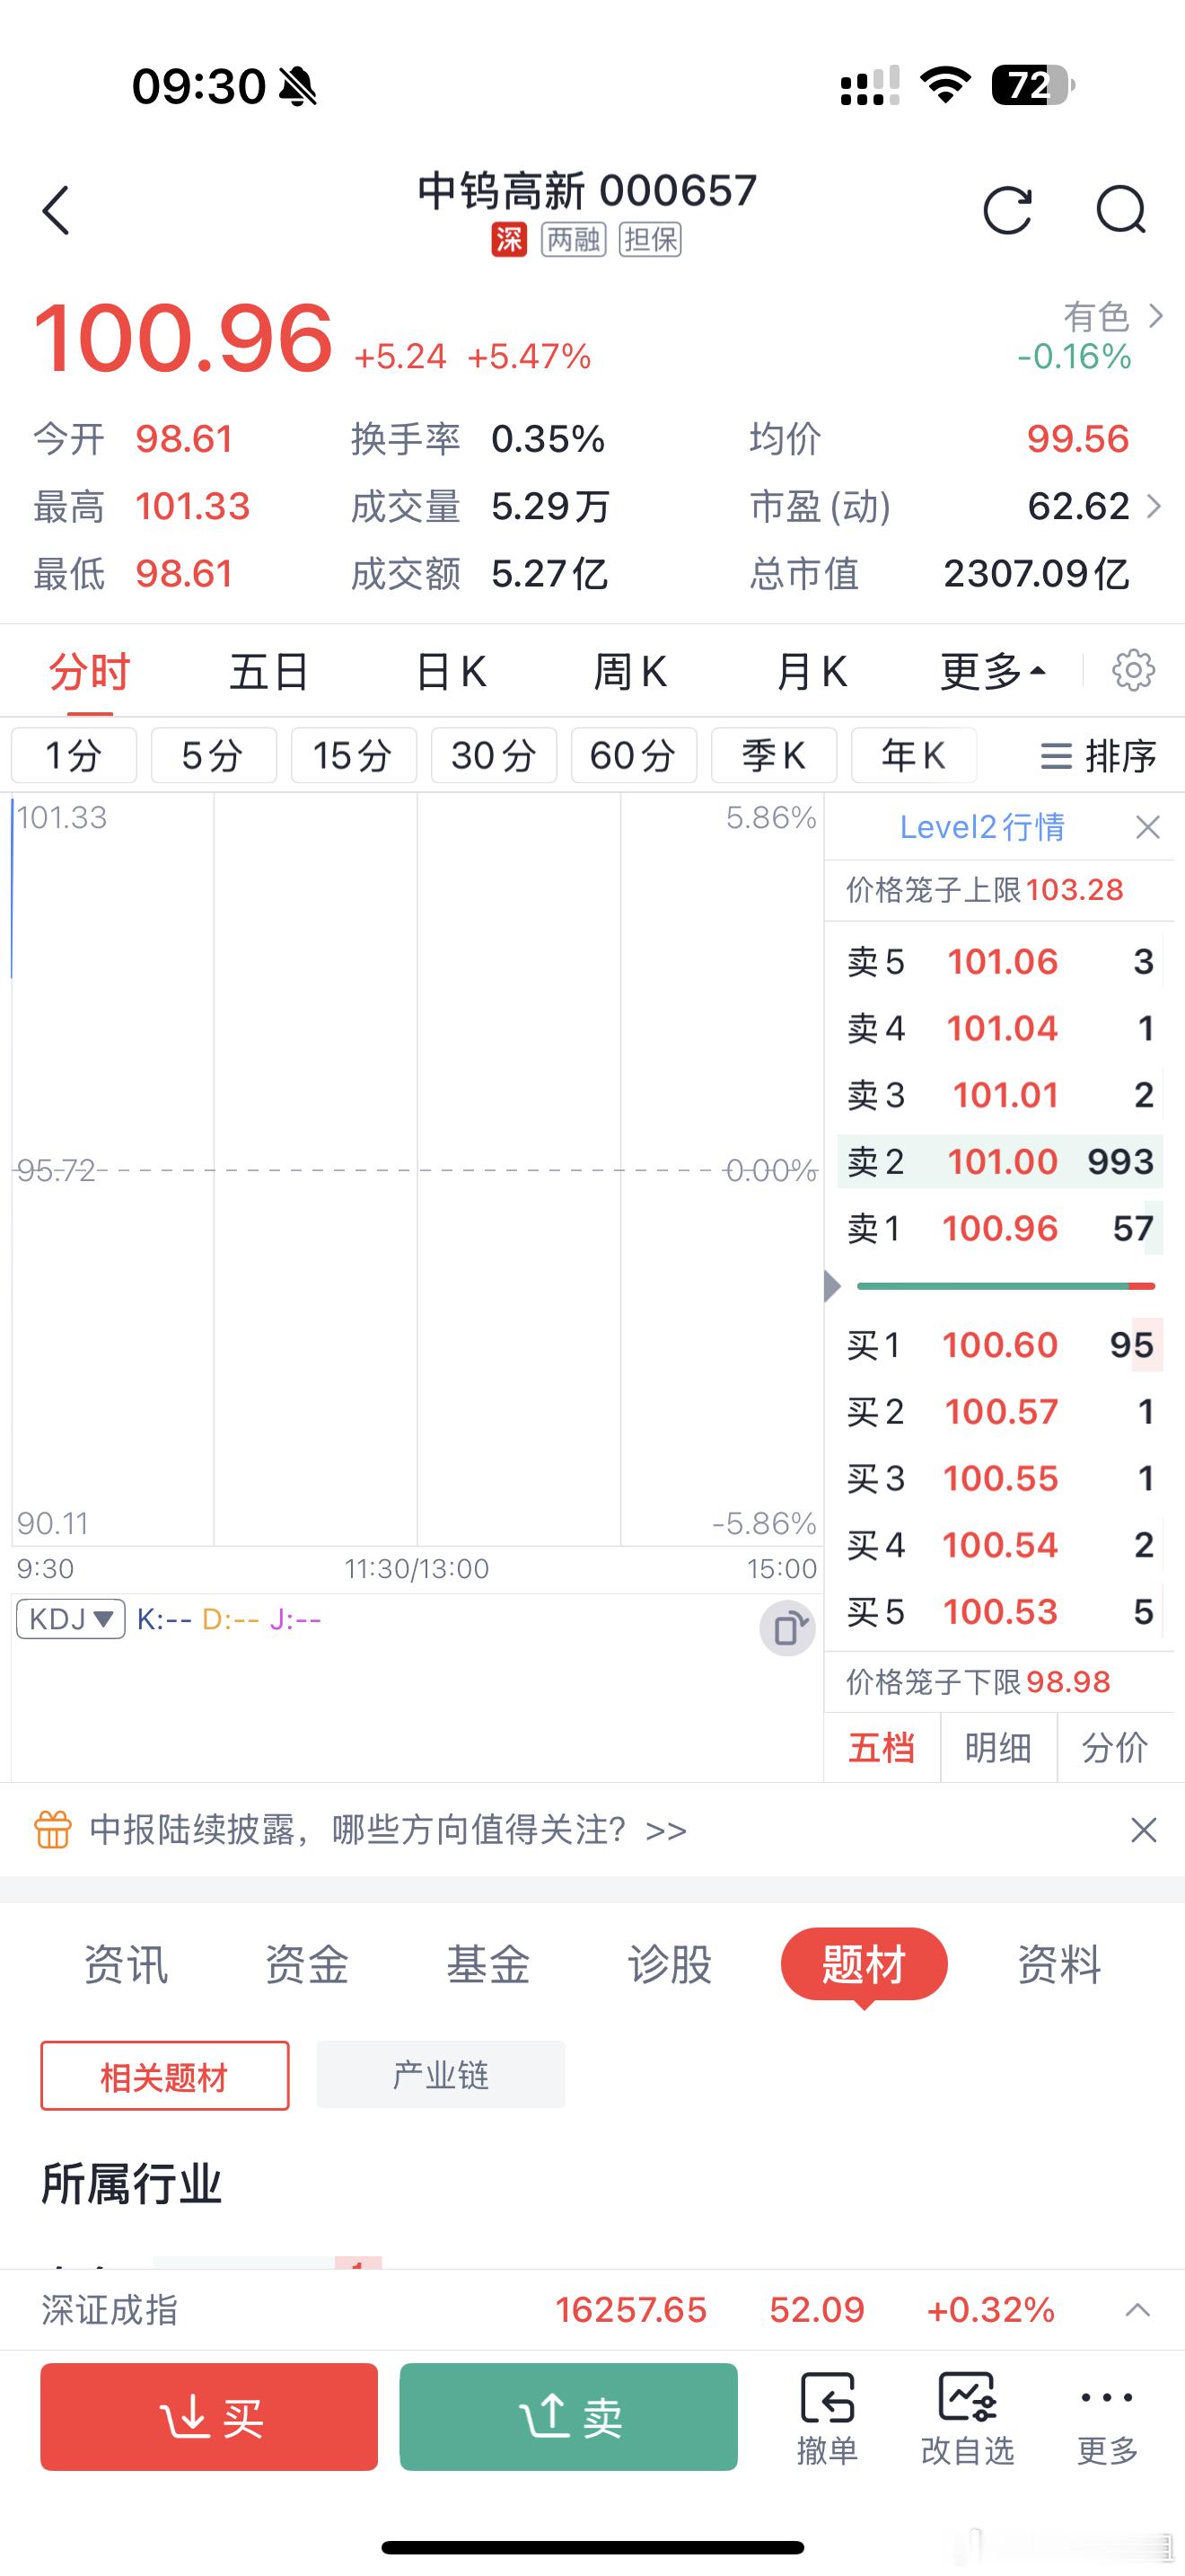
Task: Open the 基金 section tab
Action: [x=487, y=1964]
